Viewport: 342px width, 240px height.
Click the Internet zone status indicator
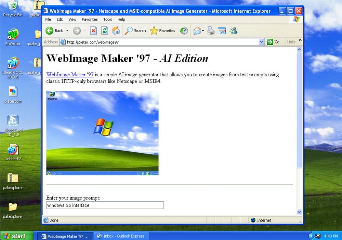(x=261, y=220)
